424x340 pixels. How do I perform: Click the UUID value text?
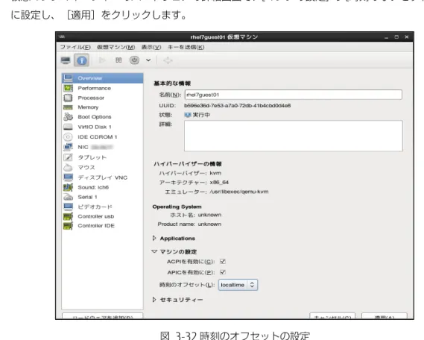pyautogui.click(x=238, y=105)
